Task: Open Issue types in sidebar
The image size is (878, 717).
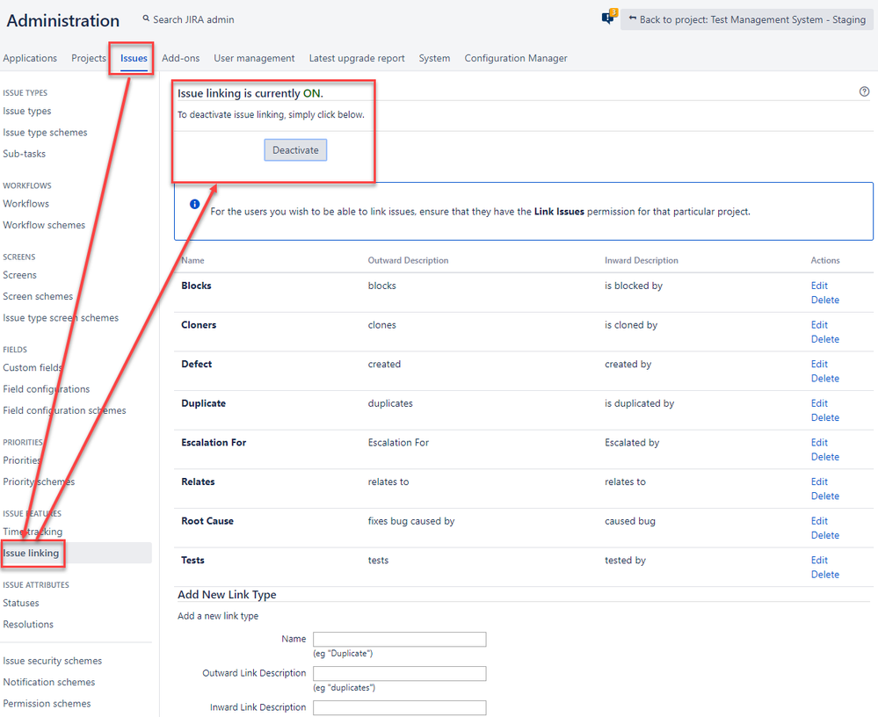Action: tap(27, 111)
